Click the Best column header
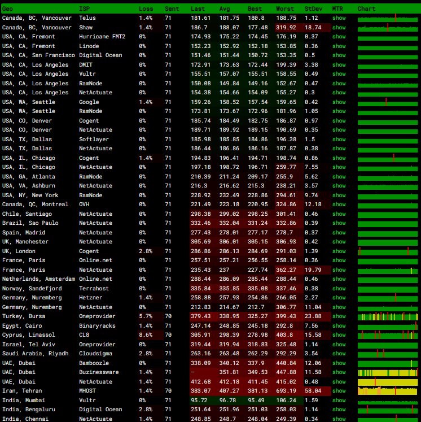The height and width of the screenshot is (422, 421). (x=255, y=8)
